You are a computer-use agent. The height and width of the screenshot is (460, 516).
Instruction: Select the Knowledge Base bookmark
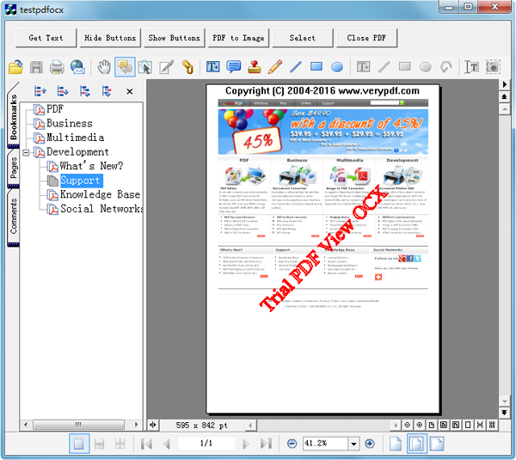[x=100, y=194]
